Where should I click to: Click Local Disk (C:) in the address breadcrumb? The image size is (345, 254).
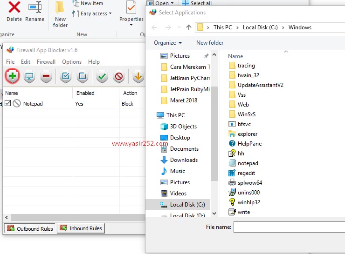coord(260,27)
